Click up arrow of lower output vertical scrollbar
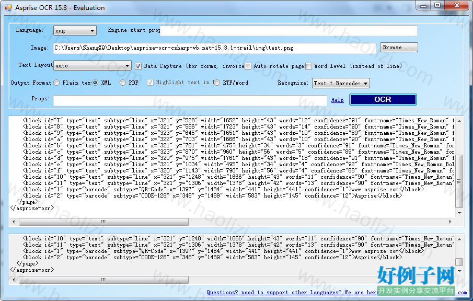 coord(459,239)
